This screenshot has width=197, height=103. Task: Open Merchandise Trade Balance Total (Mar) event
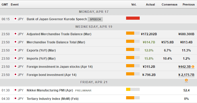(56, 42)
